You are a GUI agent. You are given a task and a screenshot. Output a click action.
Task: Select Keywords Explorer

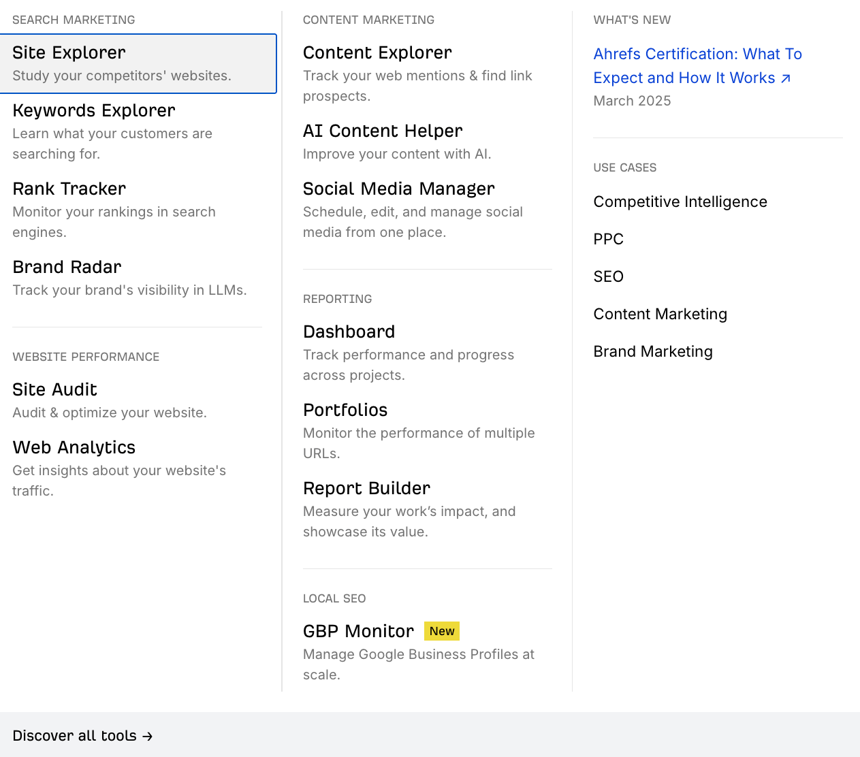(x=93, y=110)
